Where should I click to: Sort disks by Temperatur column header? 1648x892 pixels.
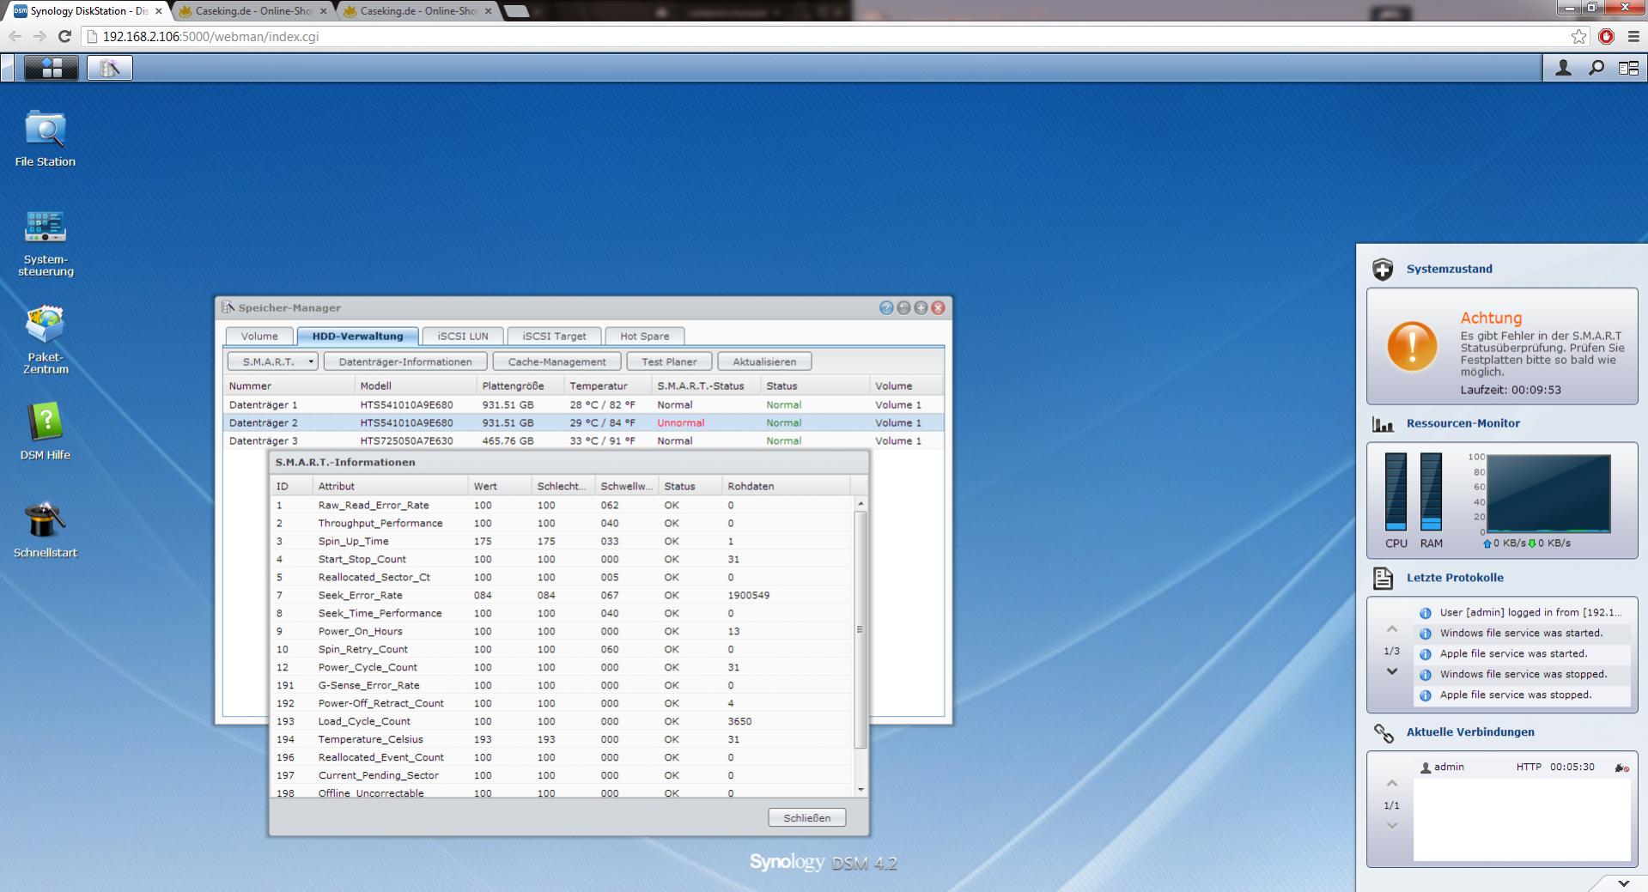pos(607,385)
